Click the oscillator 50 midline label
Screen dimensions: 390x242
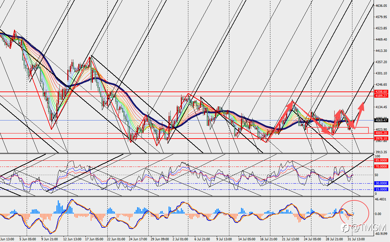click(377, 175)
